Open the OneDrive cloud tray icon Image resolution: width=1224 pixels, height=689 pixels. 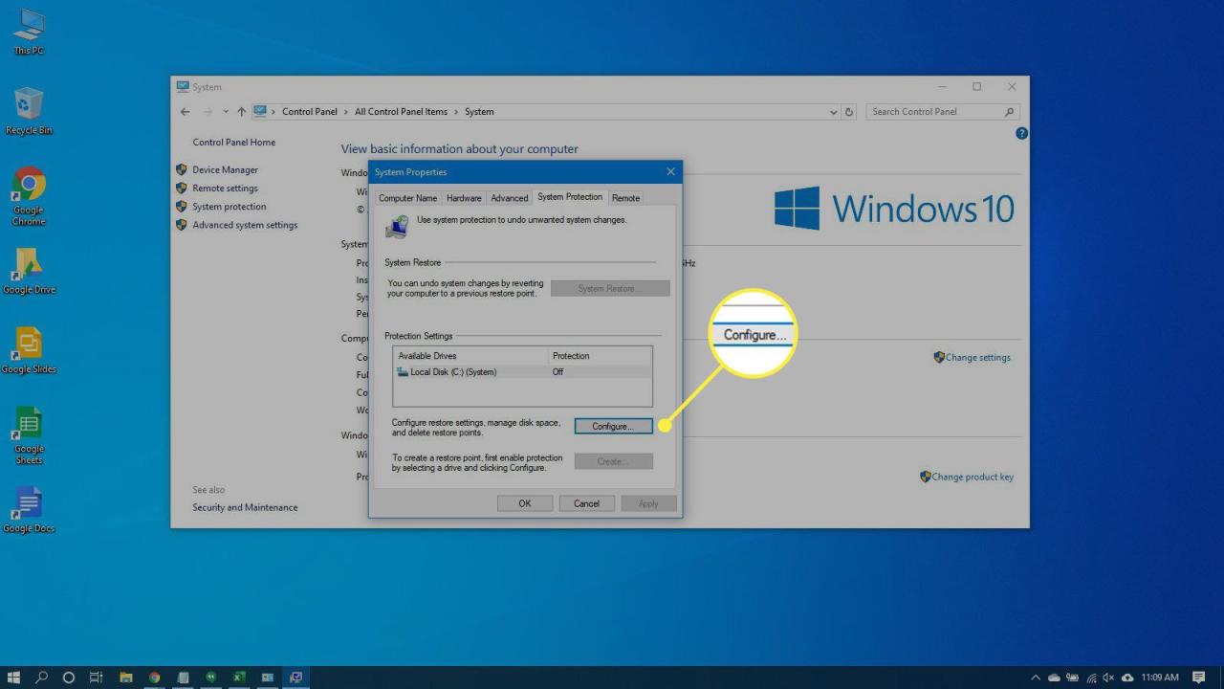1054,678
